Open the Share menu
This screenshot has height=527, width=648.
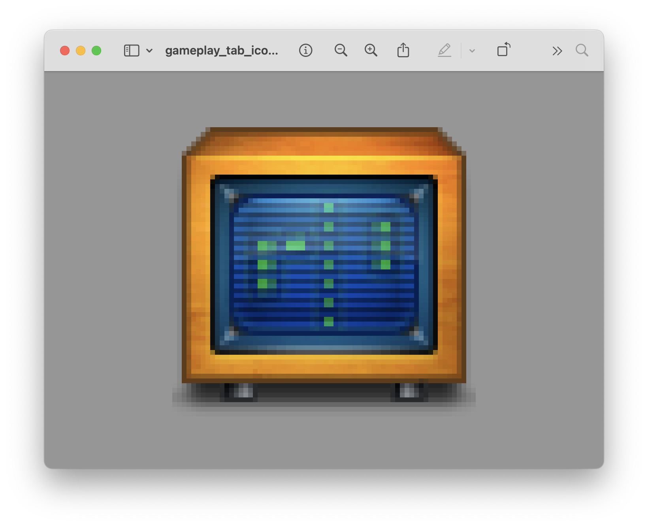pyautogui.click(x=403, y=51)
